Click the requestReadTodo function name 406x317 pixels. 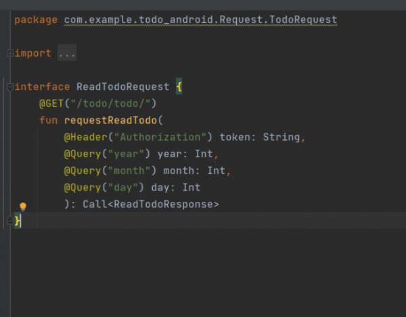pyautogui.click(x=110, y=121)
